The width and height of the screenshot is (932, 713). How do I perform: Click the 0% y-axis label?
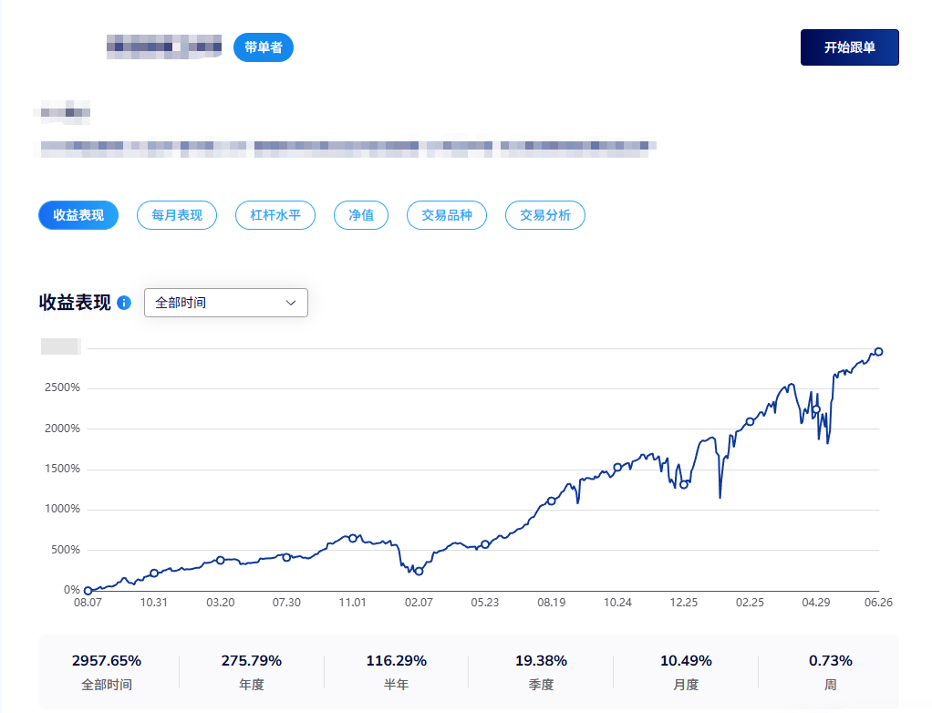pos(72,590)
